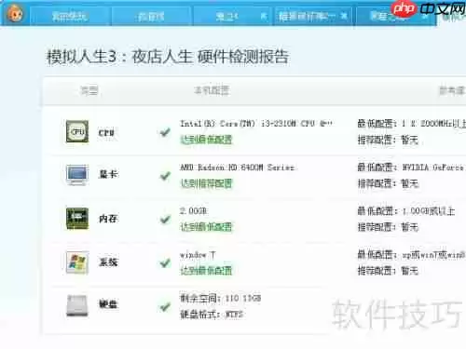Screen dimensions: 466x349
Task: Select 推荐配置: 暂无 in the CPU row
Action: [388, 140]
